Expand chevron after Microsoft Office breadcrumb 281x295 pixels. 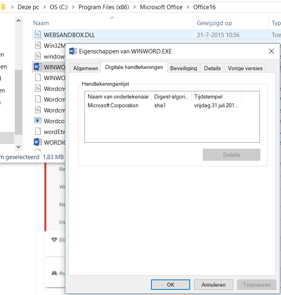point(188,7)
